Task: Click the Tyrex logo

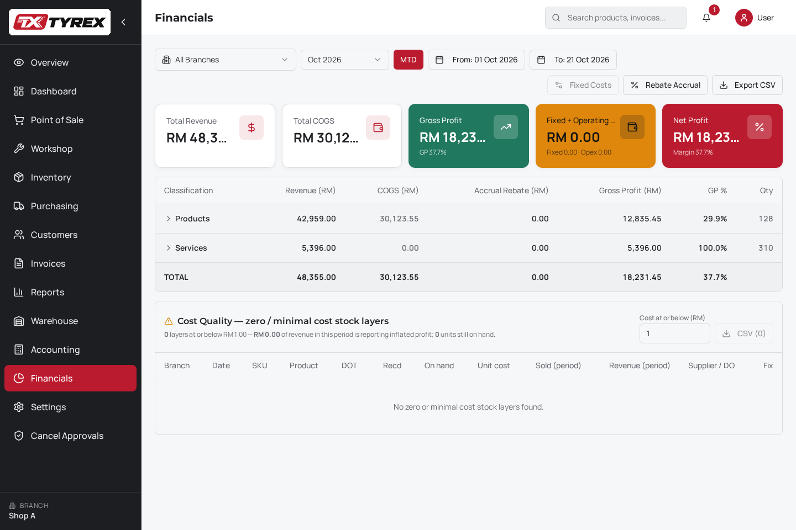Action: (60, 22)
